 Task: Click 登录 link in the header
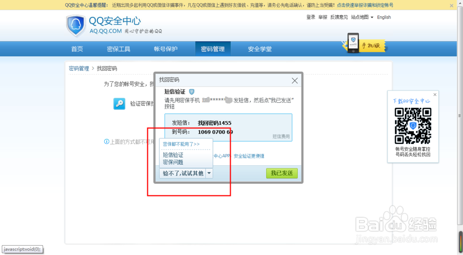(311, 17)
